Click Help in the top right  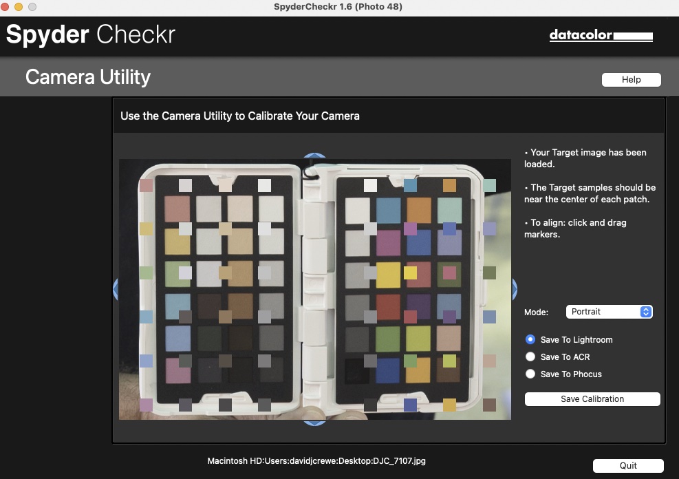click(631, 79)
